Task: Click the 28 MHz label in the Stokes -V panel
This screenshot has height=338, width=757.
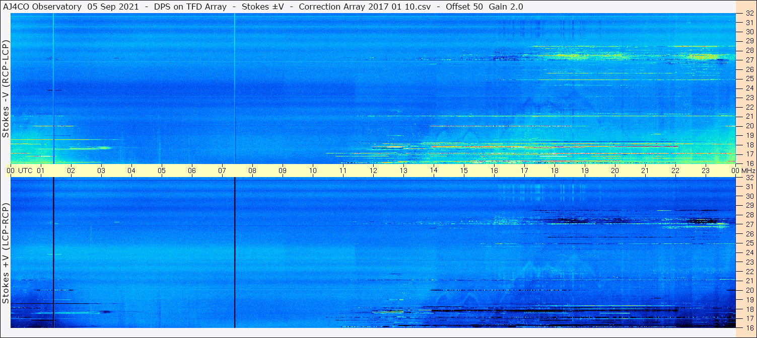Action: click(749, 50)
